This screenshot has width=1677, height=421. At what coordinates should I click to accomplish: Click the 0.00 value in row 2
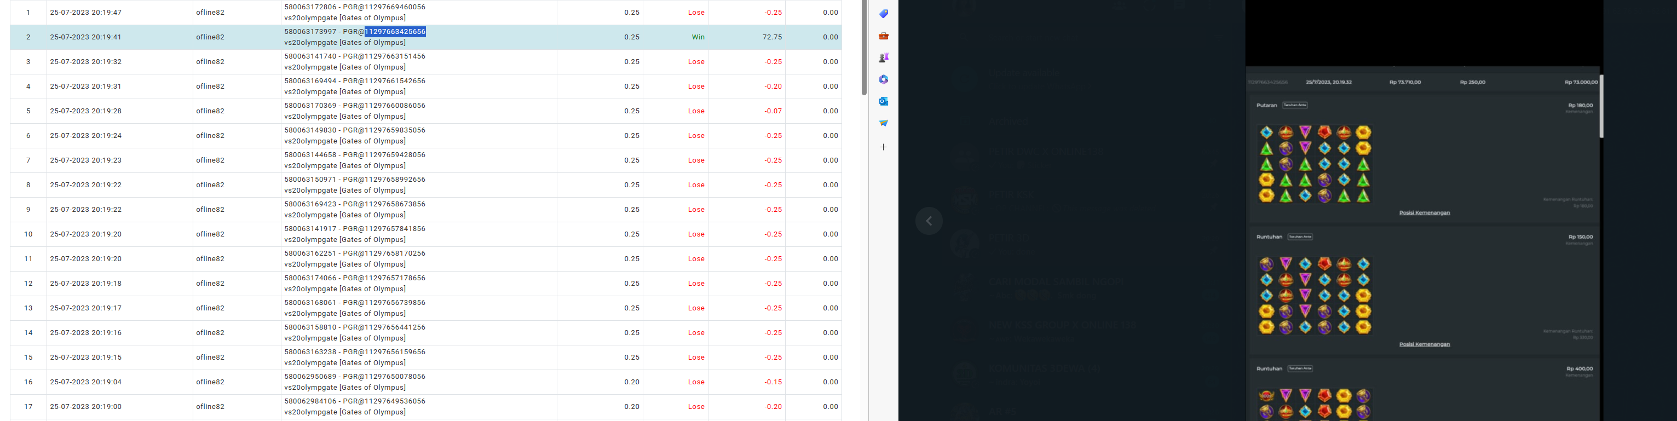pos(830,37)
